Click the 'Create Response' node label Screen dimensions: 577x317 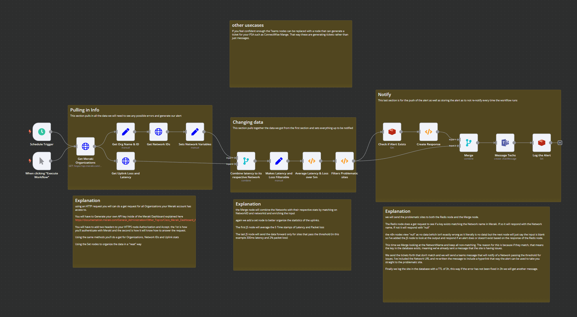pyautogui.click(x=429, y=144)
